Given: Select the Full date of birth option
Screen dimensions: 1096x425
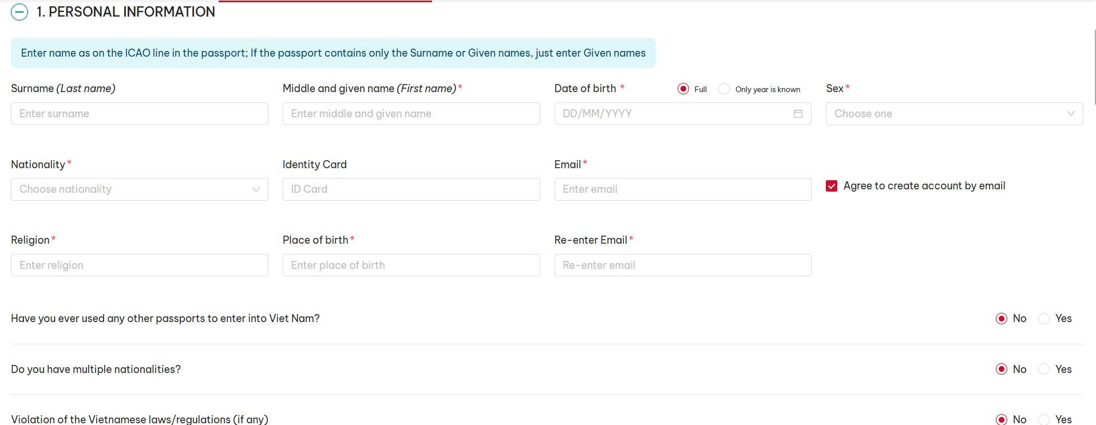Looking at the screenshot, I should pyautogui.click(x=683, y=89).
